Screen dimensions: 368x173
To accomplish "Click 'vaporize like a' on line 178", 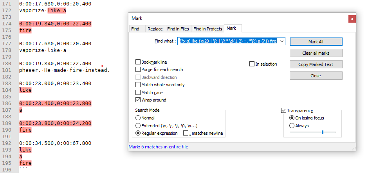I will pyautogui.click(x=43, y=50).
